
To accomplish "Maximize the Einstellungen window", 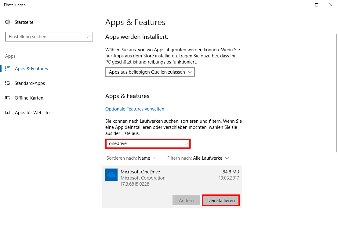I will point(316,5).
